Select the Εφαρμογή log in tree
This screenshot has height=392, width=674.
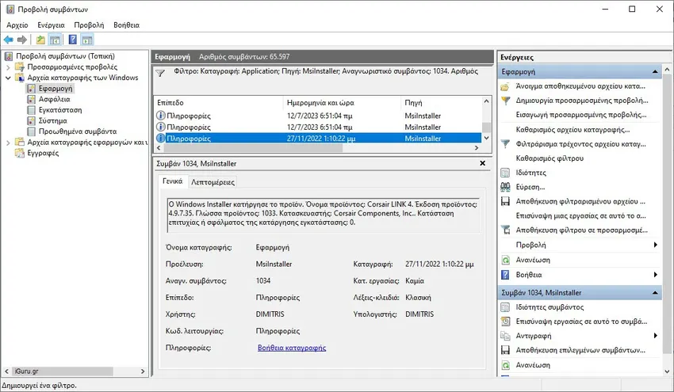point(56,89)
